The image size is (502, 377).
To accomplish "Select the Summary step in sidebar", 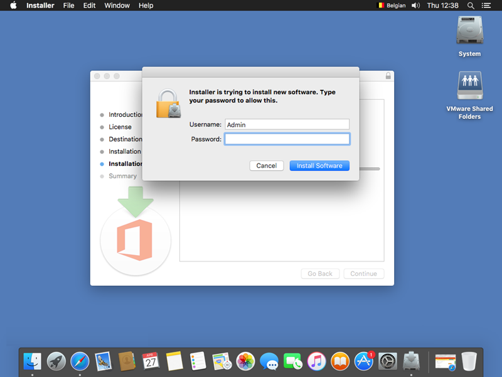I will pyautogui.click(x=122, y=176).
